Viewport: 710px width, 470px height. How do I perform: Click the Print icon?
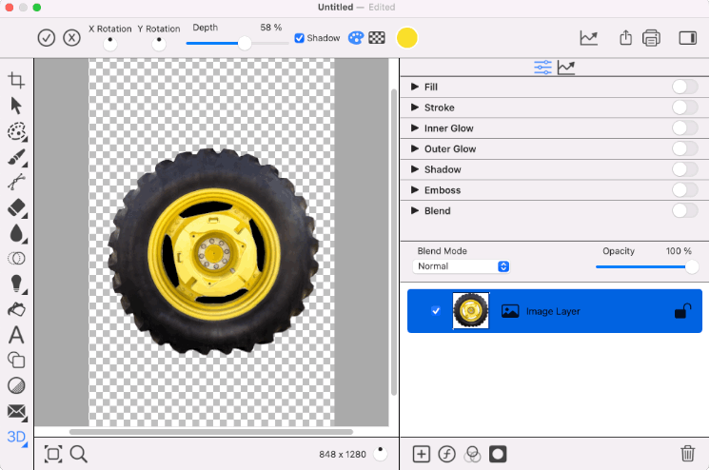(651, 38)
